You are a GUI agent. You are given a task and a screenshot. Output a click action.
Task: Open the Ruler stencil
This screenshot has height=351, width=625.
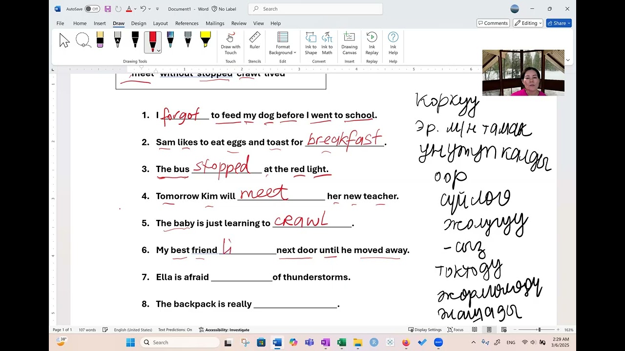tap(254, 41)
